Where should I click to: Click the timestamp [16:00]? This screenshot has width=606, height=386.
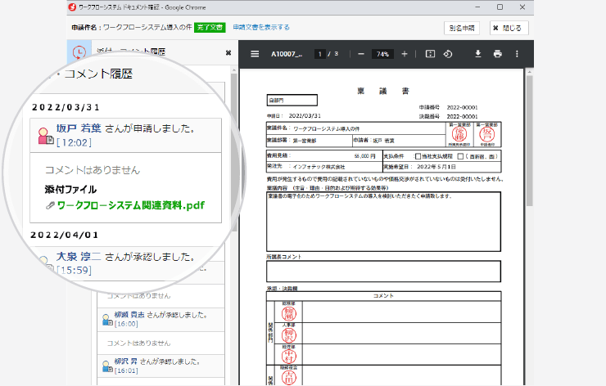[126, 324]
